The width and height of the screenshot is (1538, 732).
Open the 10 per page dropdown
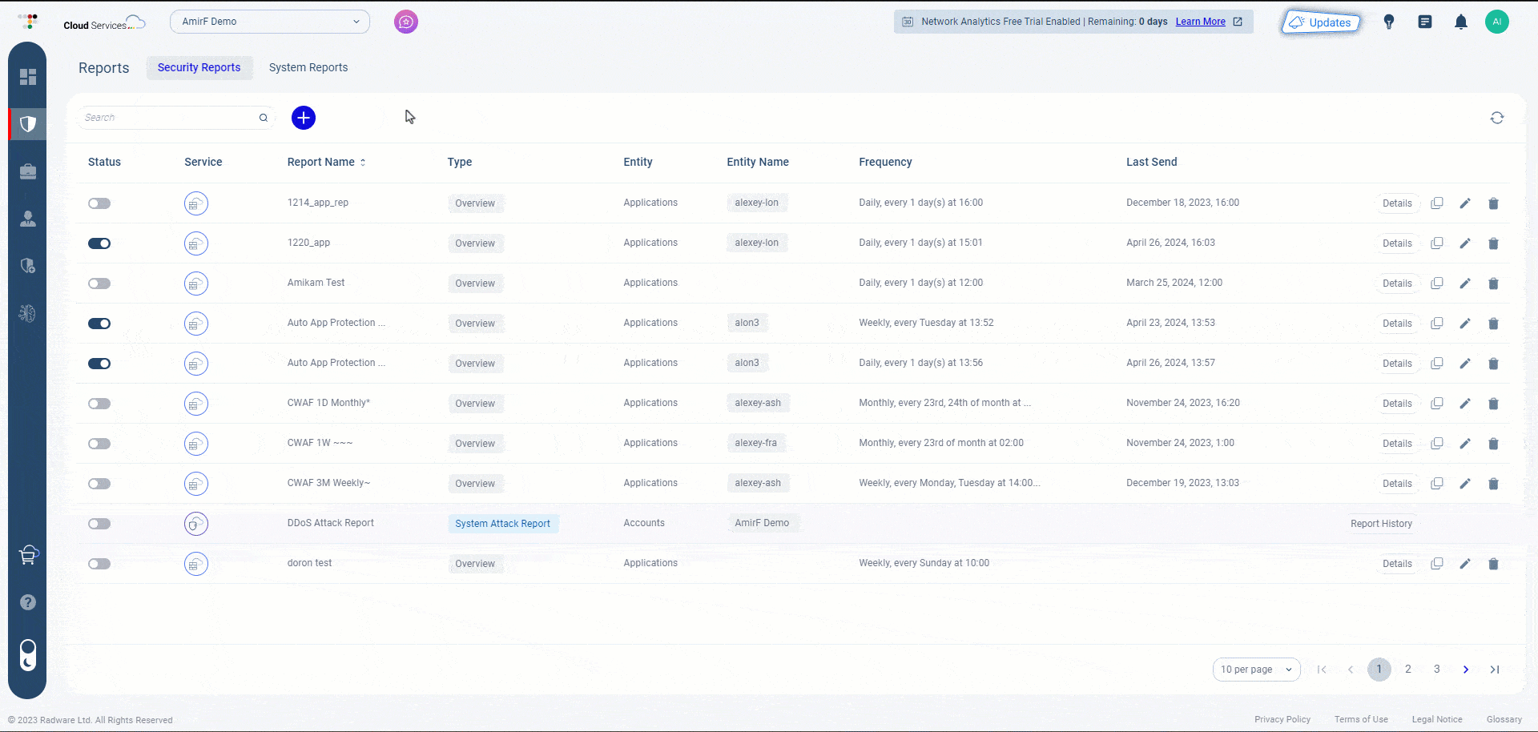[1255, 670]
